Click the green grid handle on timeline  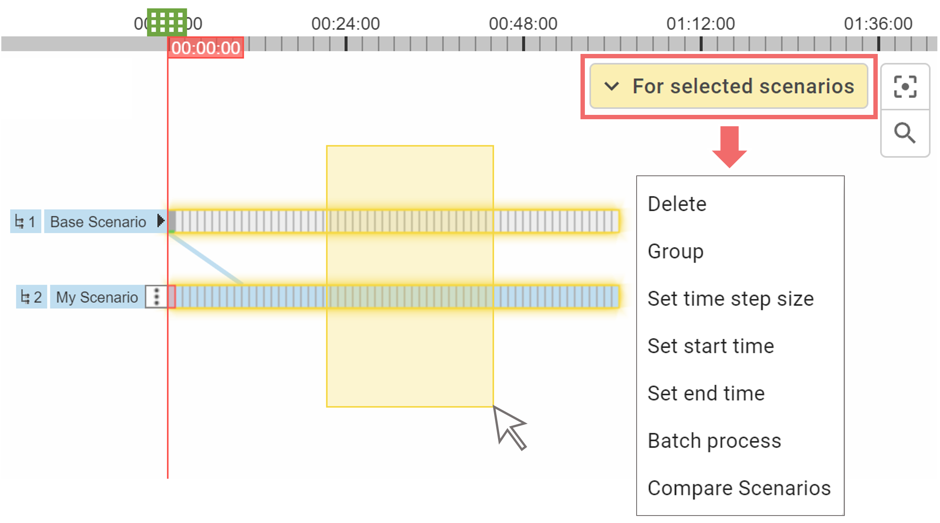(x=167, y=22)
